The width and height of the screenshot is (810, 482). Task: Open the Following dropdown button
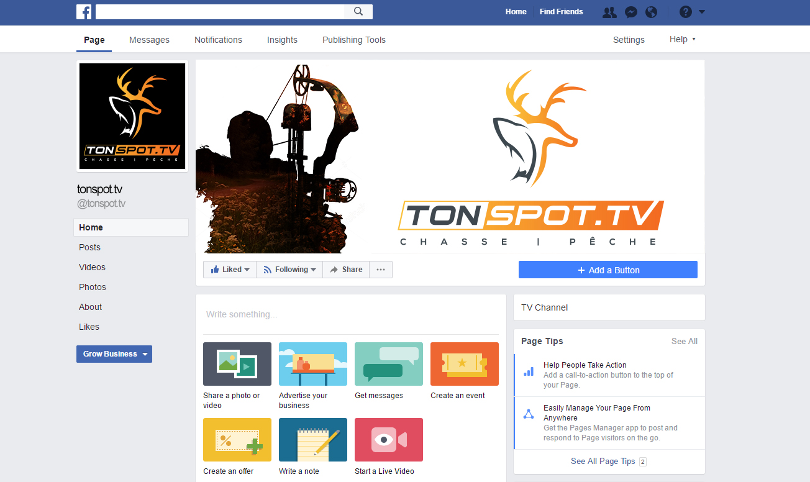tap(289, 270)
